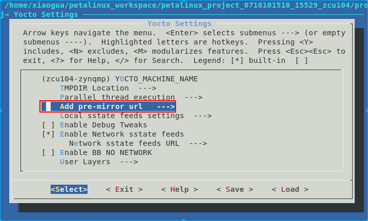Click the Yocto Settings dialog title
The image size is (368, 221).
click(180, 24)
